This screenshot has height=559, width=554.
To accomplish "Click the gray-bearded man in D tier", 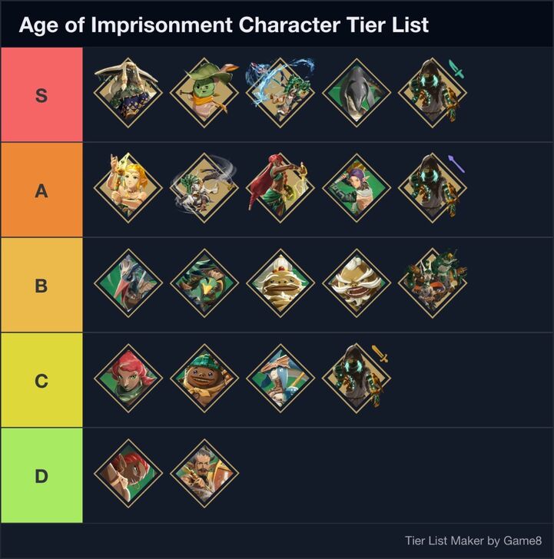I will (x=204, y=473).
